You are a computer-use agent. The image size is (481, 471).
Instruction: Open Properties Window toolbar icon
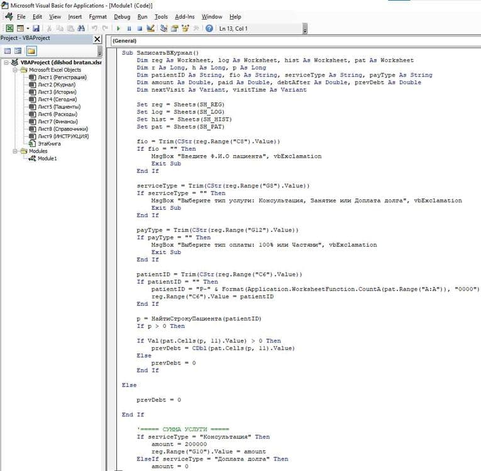tap(175, 28)
